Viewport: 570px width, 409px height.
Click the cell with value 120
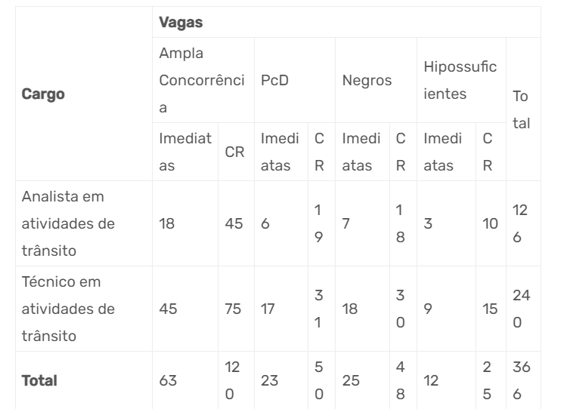click(x=234, y=380)
